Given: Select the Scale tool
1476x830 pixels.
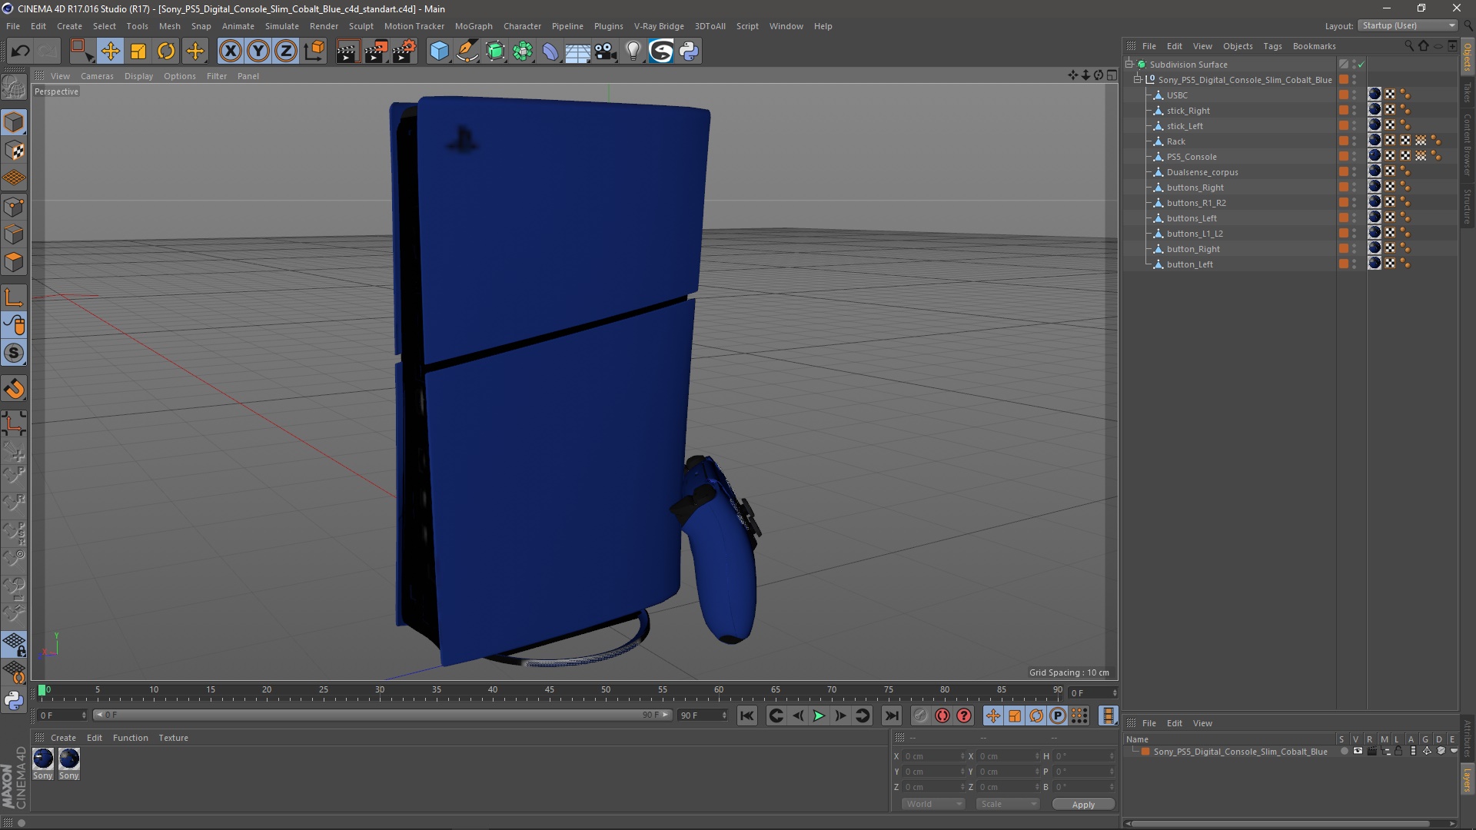Looking at the screenshot, I should click(138, 51).
